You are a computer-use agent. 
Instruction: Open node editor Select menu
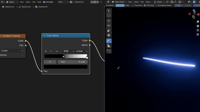(28, 2)
